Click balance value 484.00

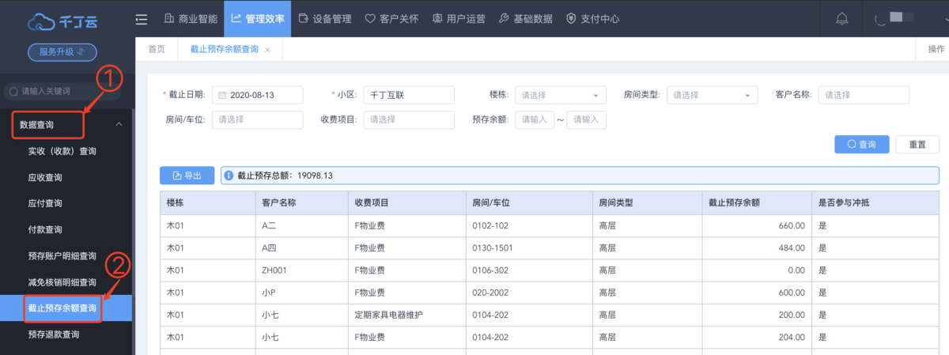pos(792,247)
